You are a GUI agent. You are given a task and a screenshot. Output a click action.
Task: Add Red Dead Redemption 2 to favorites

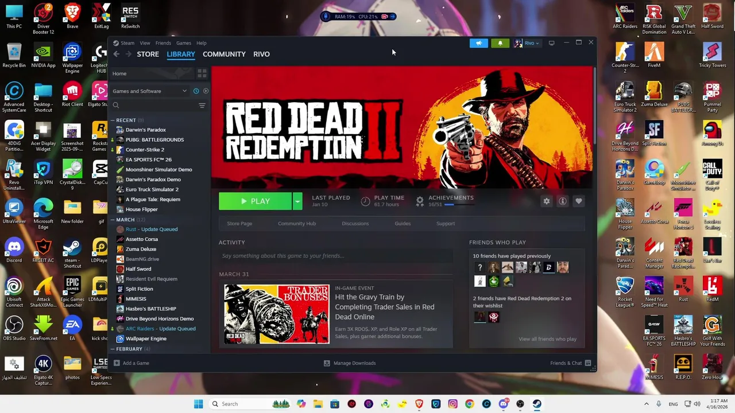(579, 201)
